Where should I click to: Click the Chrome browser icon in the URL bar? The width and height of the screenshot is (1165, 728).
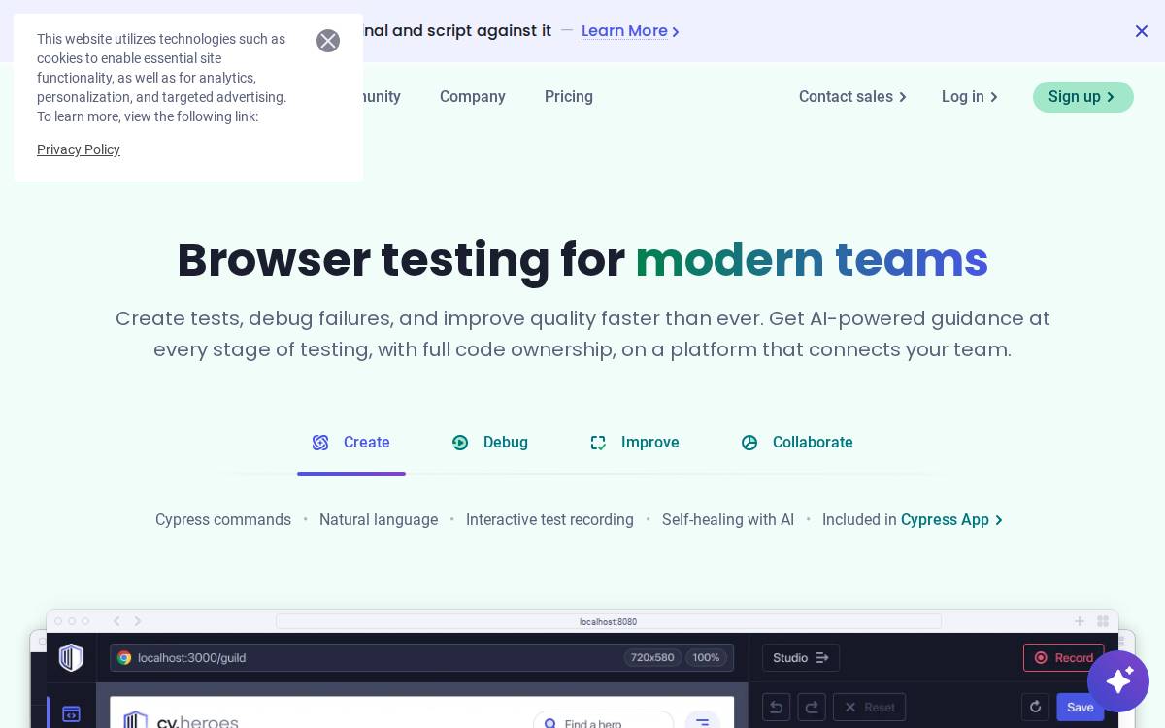click(124, 658)
